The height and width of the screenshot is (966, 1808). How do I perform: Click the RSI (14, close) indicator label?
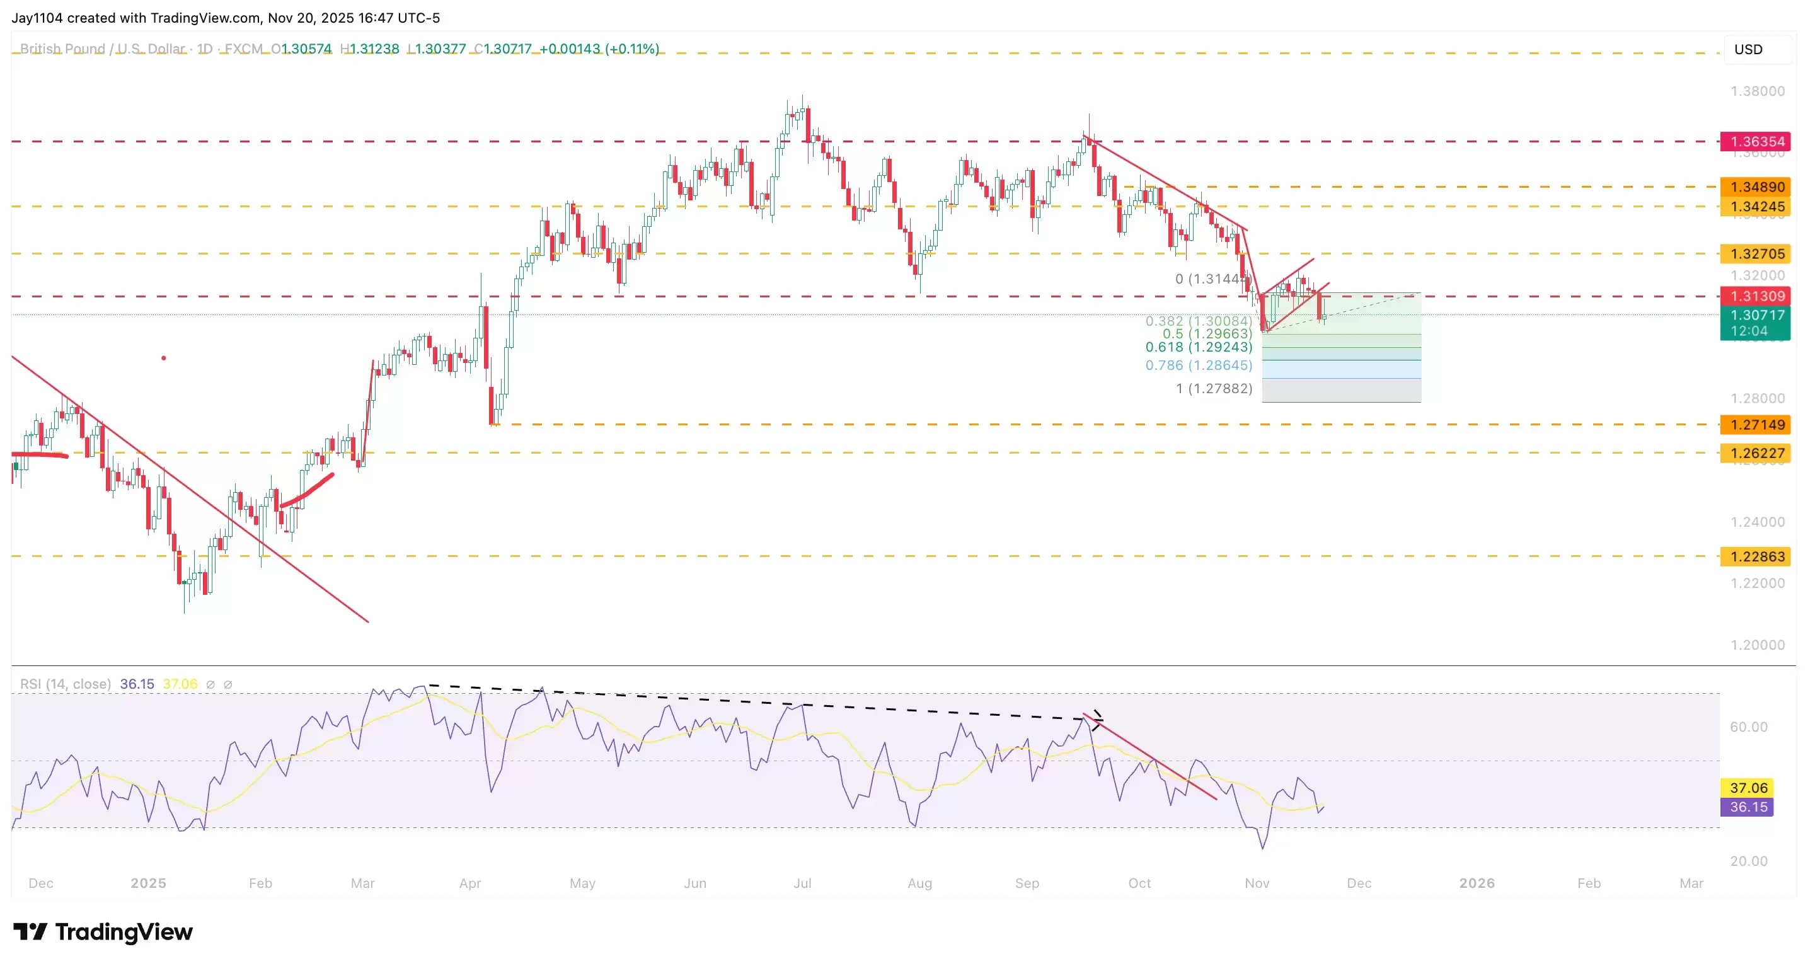pyautogui.click(x=66, y=684)
